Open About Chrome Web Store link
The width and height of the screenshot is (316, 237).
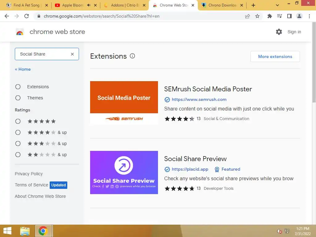(40, 196)
